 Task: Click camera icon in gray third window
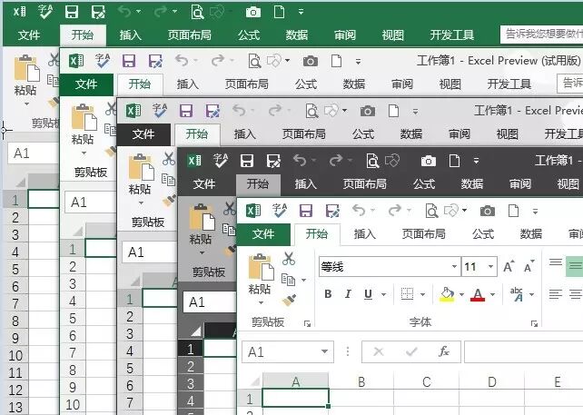tap(368, 111)
